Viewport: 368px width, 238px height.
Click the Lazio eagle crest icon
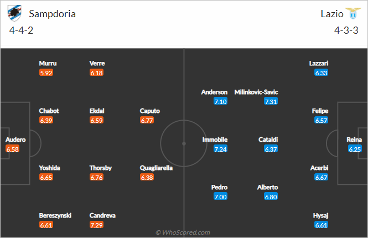tap(351, 14)
